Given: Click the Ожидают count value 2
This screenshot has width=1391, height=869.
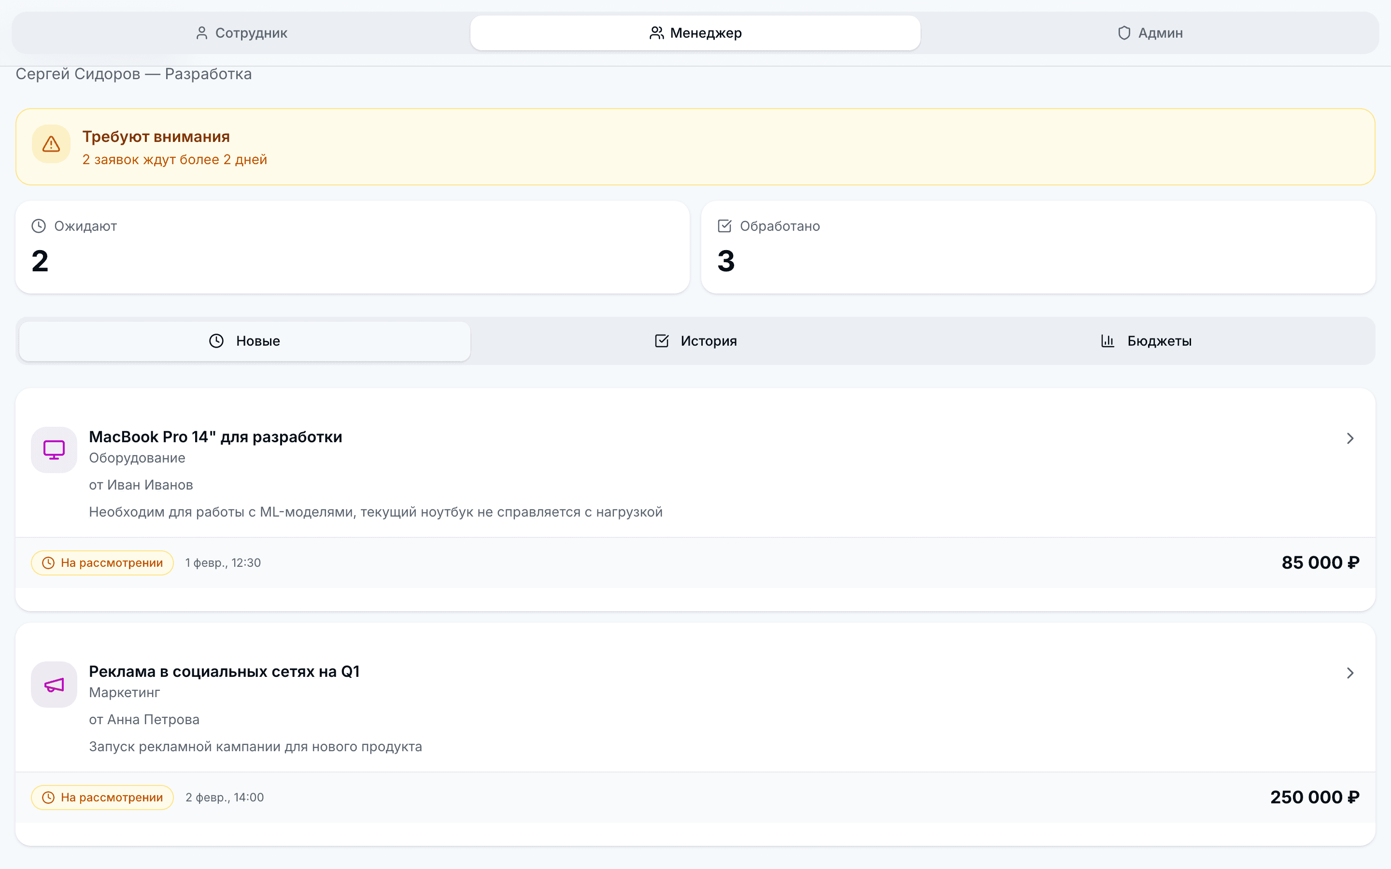Looking at the screenshot, I should pyautogui.click(x=40, y=261).
